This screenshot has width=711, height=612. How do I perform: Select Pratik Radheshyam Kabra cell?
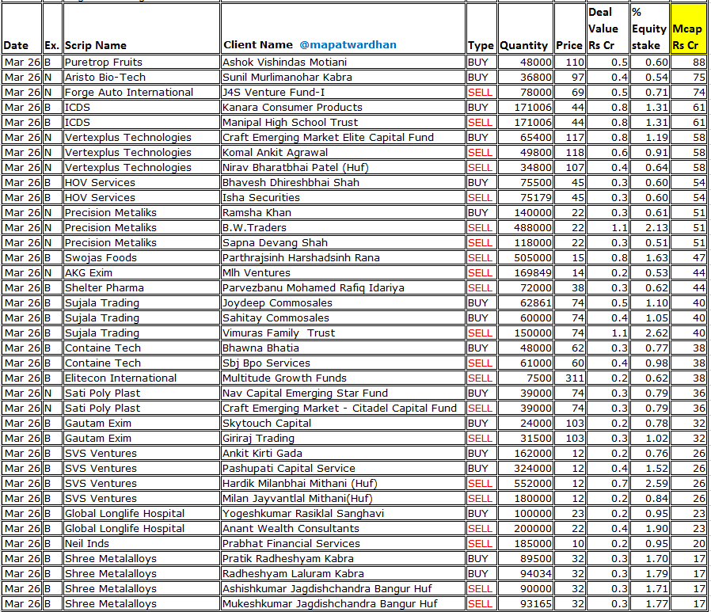(343, 558)
